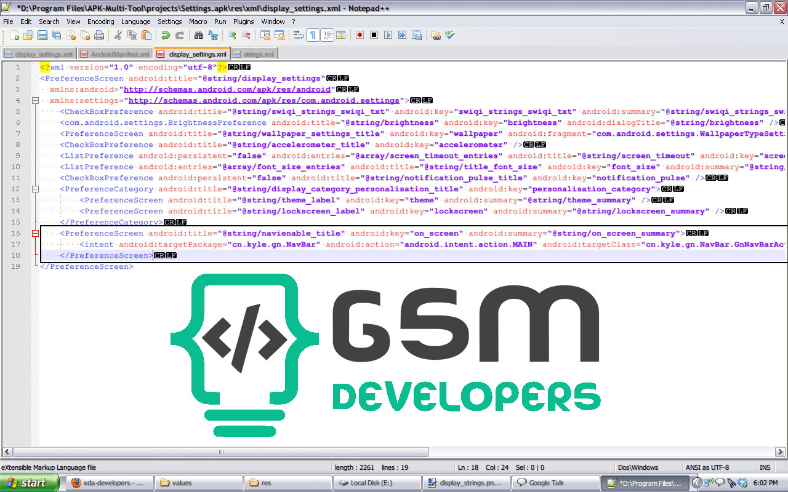This screenshot has width=788, height=492.
Task: Open the Plugins menu
Action: coord(244,22)
